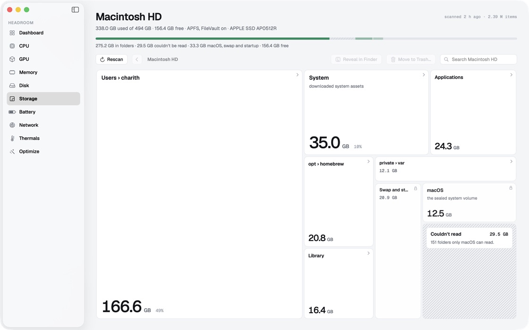Click the green used portion of storage bar
The image size is (529, 330).
coord(213,39)
